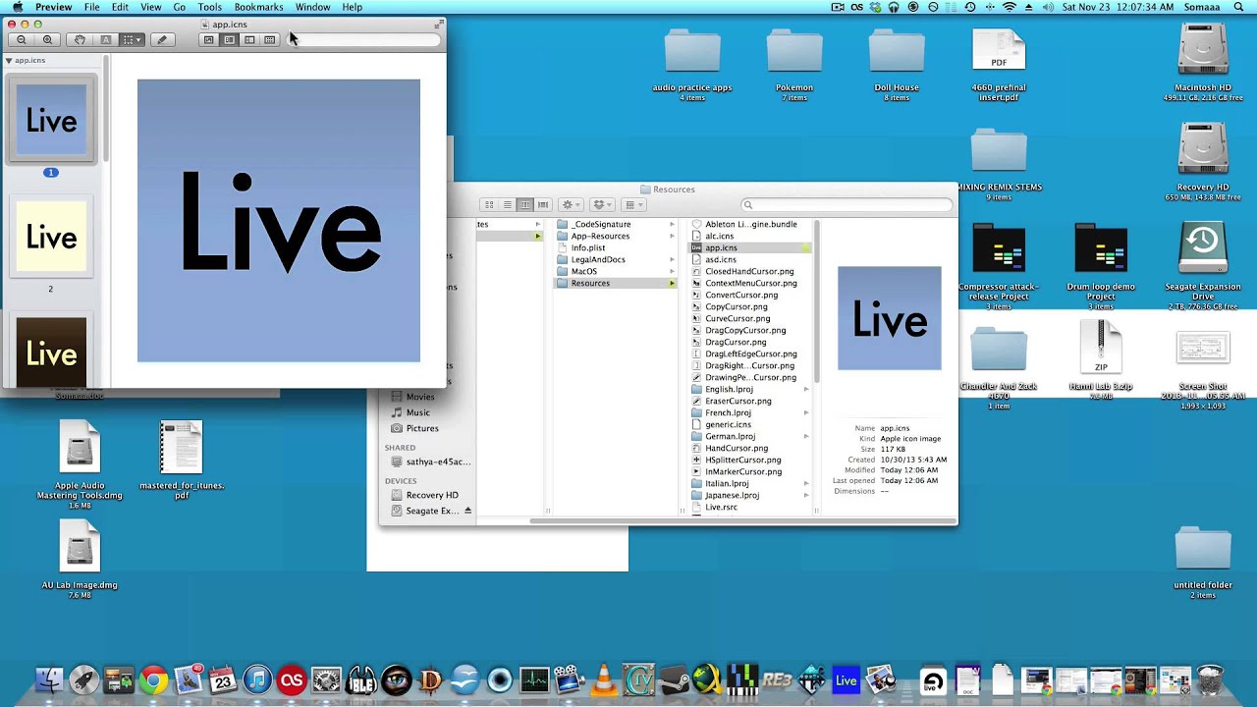Open the Bookmarks menu
The height and width of the screenshot is (707, 1257).
point(258,7)
